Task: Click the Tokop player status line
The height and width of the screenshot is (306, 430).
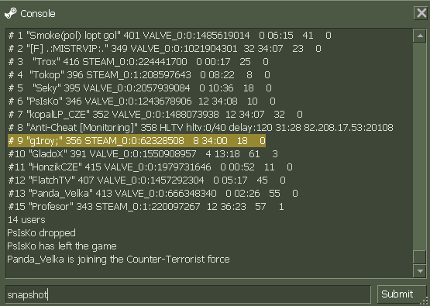Action: pos(139,75)
